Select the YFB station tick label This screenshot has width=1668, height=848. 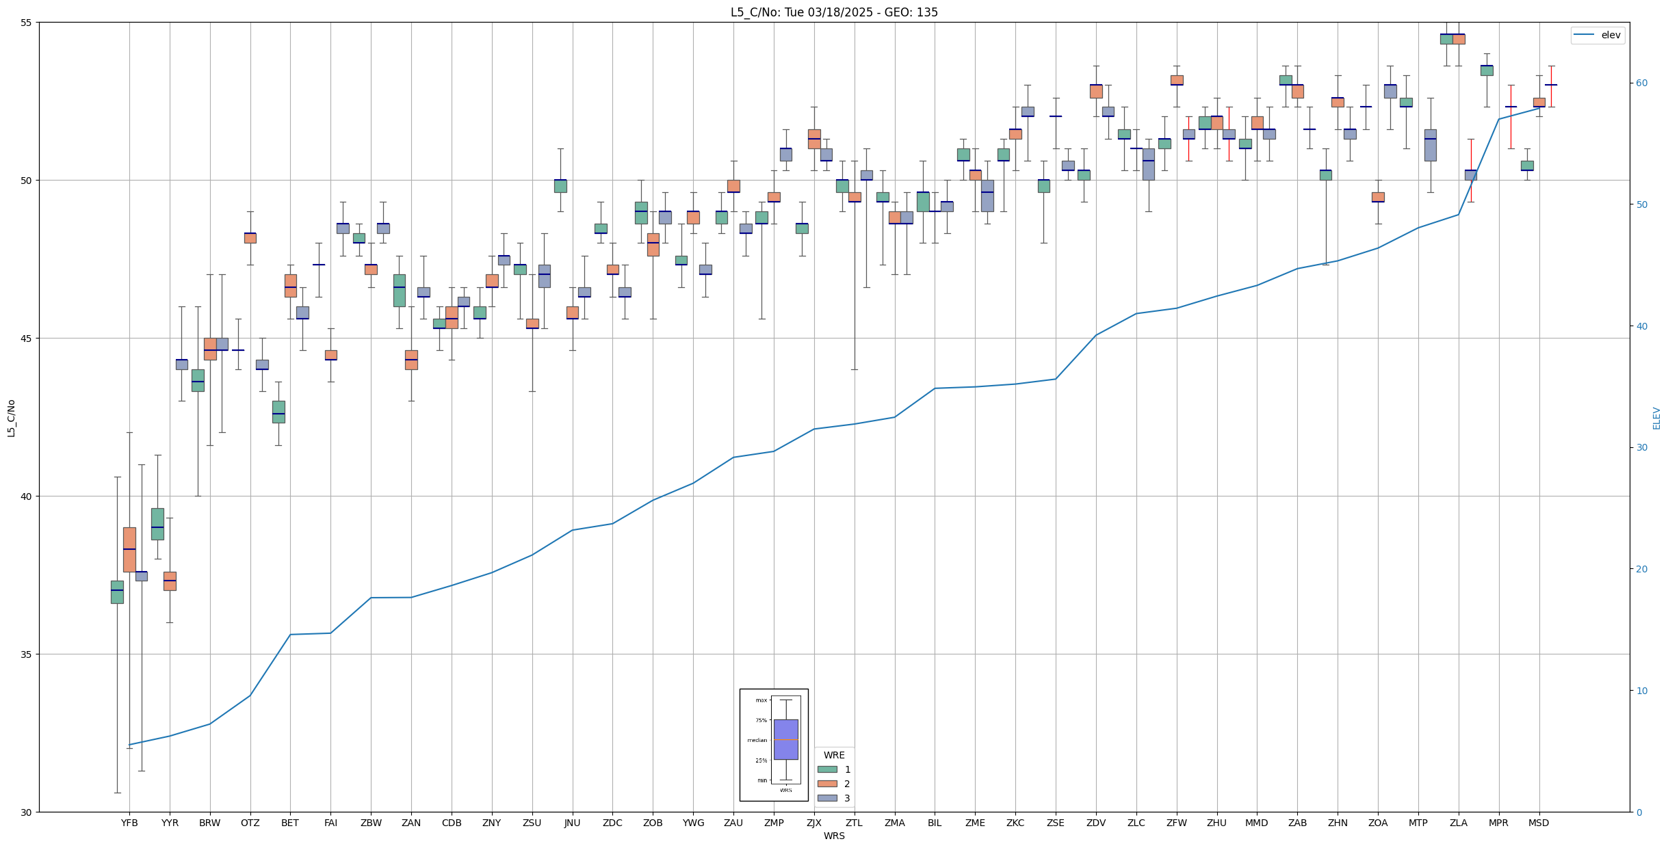point(129,823)
